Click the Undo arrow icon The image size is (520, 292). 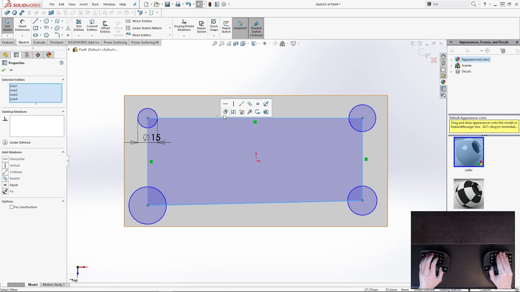coord(188,4)
